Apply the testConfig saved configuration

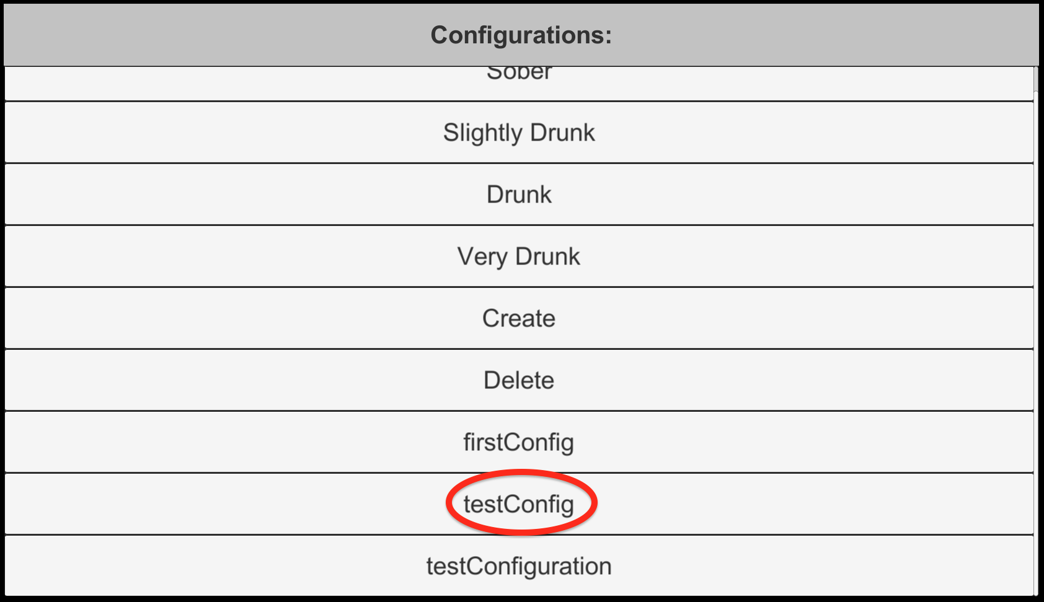519,504
